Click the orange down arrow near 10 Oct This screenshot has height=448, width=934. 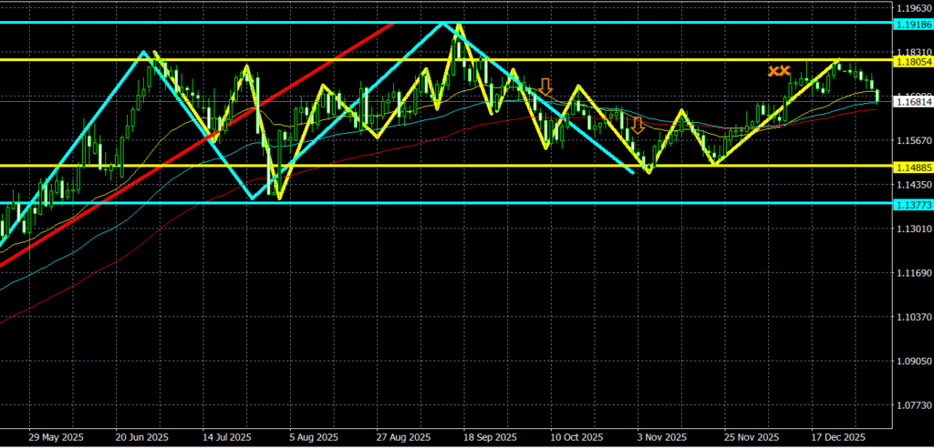[x=545, y=87]
